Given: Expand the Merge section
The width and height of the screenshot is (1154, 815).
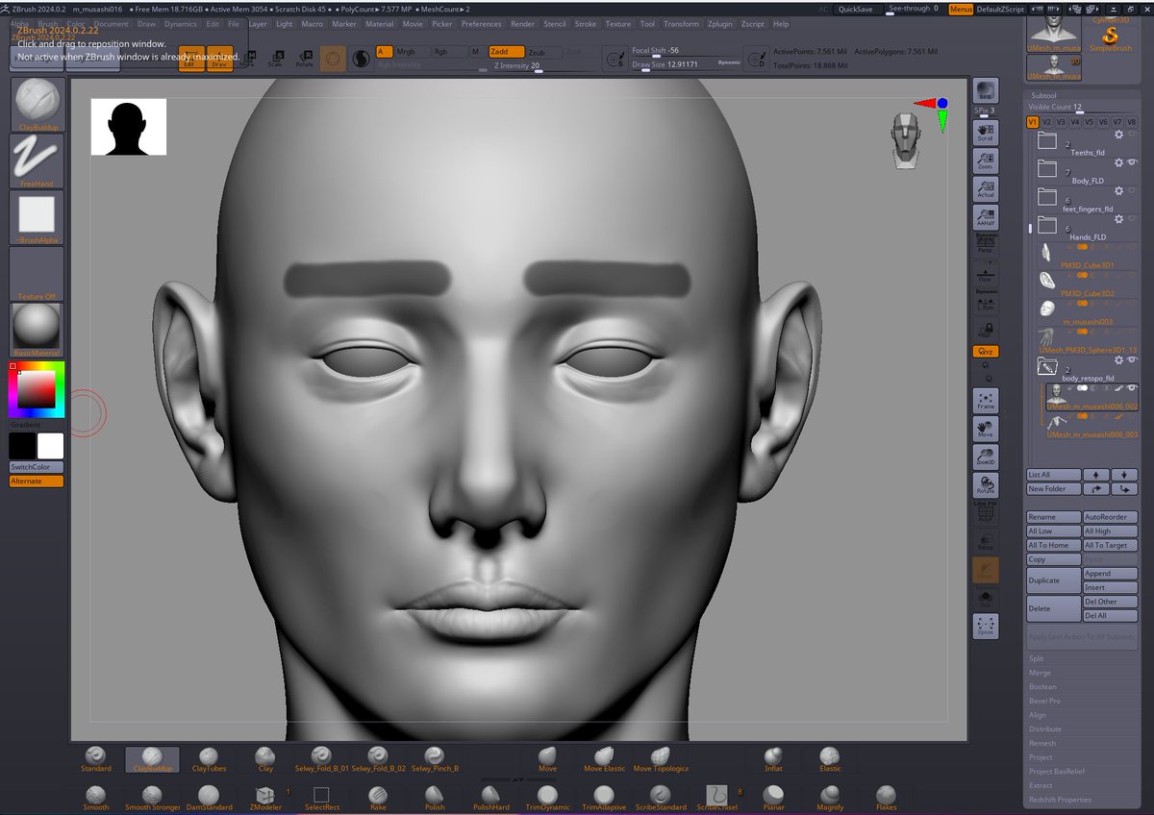Looking at the screenshot, I should click(1041, 673).
